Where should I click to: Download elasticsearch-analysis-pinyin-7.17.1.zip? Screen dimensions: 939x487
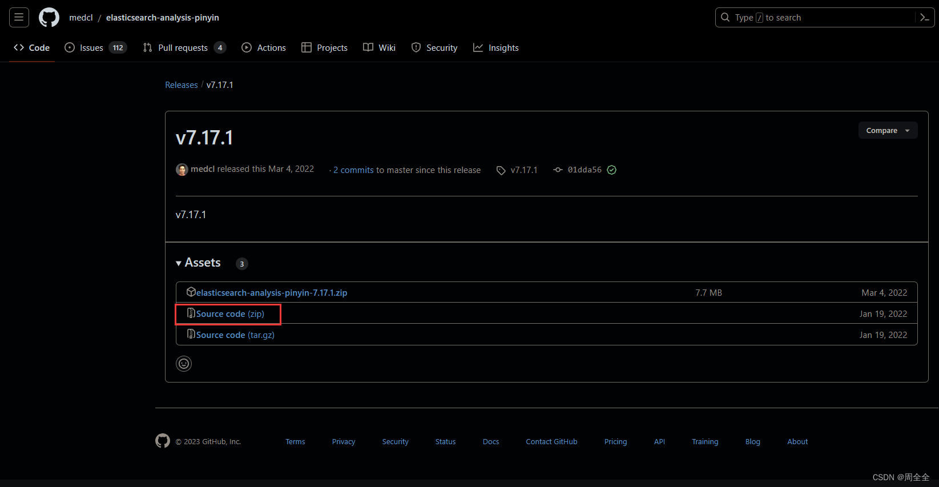coord(272,293)
